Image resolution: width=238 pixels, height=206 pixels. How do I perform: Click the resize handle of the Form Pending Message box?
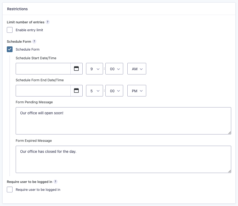click(x=230, y=133)
